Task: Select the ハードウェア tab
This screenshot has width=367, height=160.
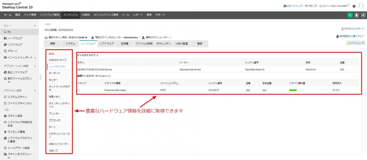Action: 88,44
